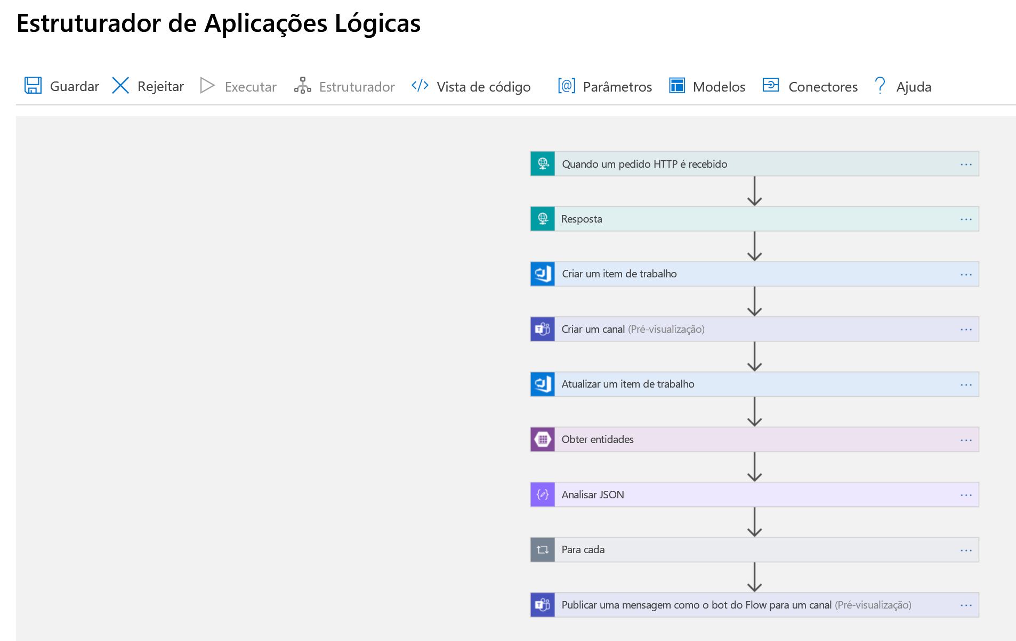Click Teams icon on Publicar uma mensagem step
1016x641 pixels.
[x=543, y=605]
